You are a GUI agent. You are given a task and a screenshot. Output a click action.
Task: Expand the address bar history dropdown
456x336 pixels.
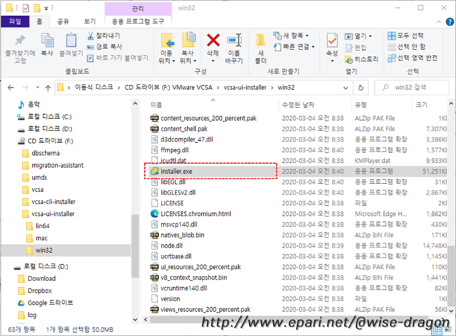[346, 88]
